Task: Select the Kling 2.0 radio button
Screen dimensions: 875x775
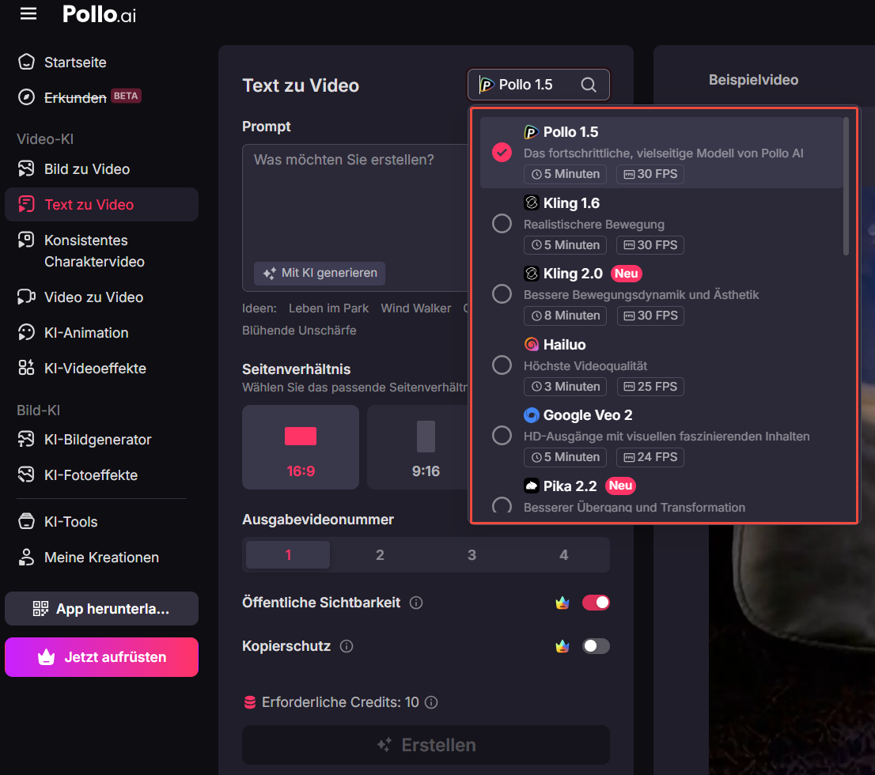Action: click(502, 293)
